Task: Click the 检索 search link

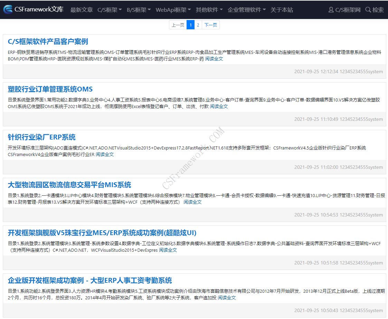Action: [378, 10]
